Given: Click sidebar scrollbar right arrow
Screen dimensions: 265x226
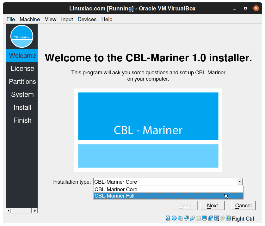Looking at the screenshot, I should (x=35, y=211).
